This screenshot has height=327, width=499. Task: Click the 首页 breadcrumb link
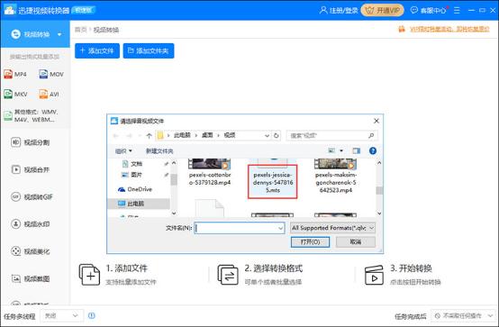(80, 30)
